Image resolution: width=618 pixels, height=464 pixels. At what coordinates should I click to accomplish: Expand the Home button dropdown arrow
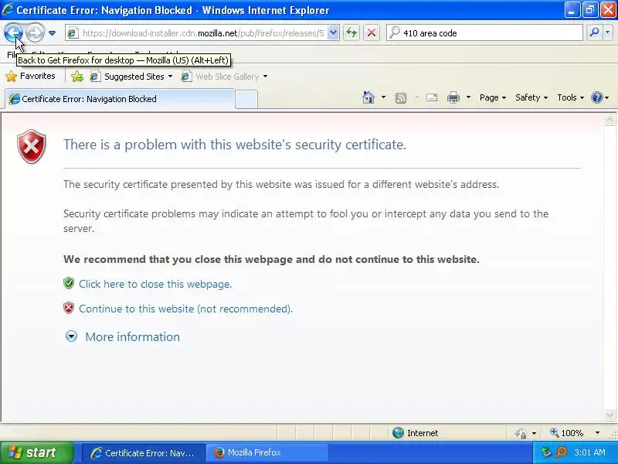(x=383, y=97)
